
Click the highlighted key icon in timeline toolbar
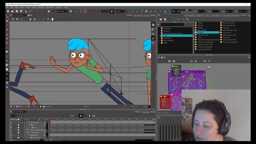click(x=81, y=116)
